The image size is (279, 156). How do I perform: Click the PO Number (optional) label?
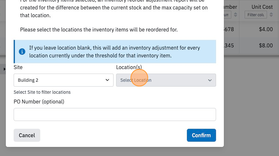[x=39, y=102]
